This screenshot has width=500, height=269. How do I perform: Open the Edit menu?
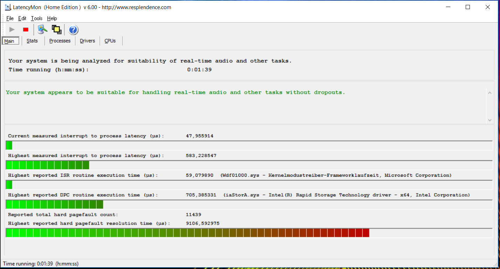pyautogui.click(x=22, y=18)
